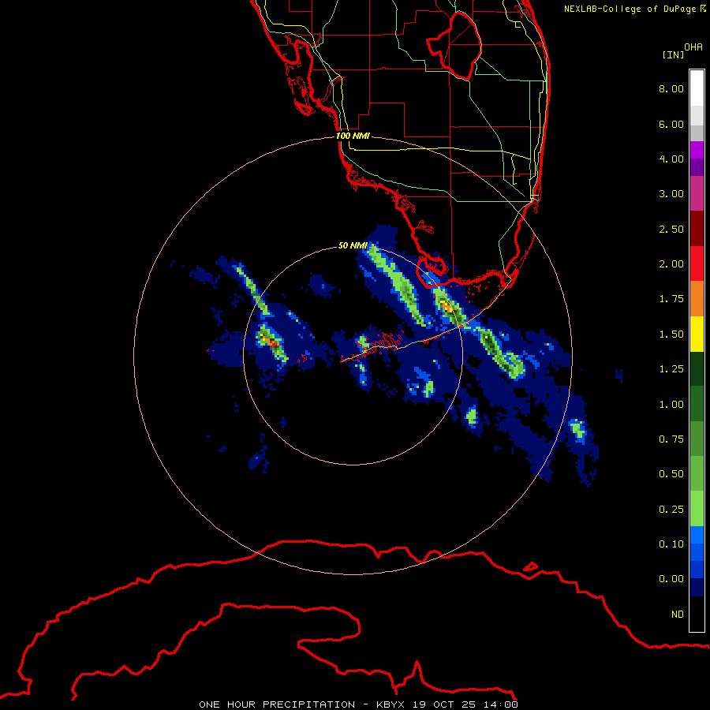
Task: Click the 0.25 legend value
Action: (671, 510)
